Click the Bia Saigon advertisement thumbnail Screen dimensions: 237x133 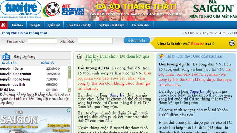(x=36, y=120)
